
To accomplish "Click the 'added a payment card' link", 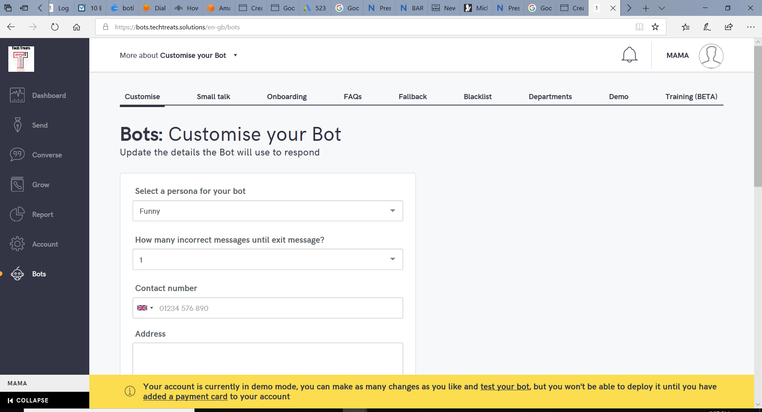I will tap(185, 397).
